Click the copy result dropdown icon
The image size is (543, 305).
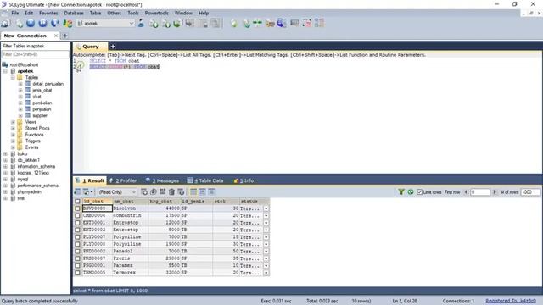pyautogui.click(x=88, y=192)
